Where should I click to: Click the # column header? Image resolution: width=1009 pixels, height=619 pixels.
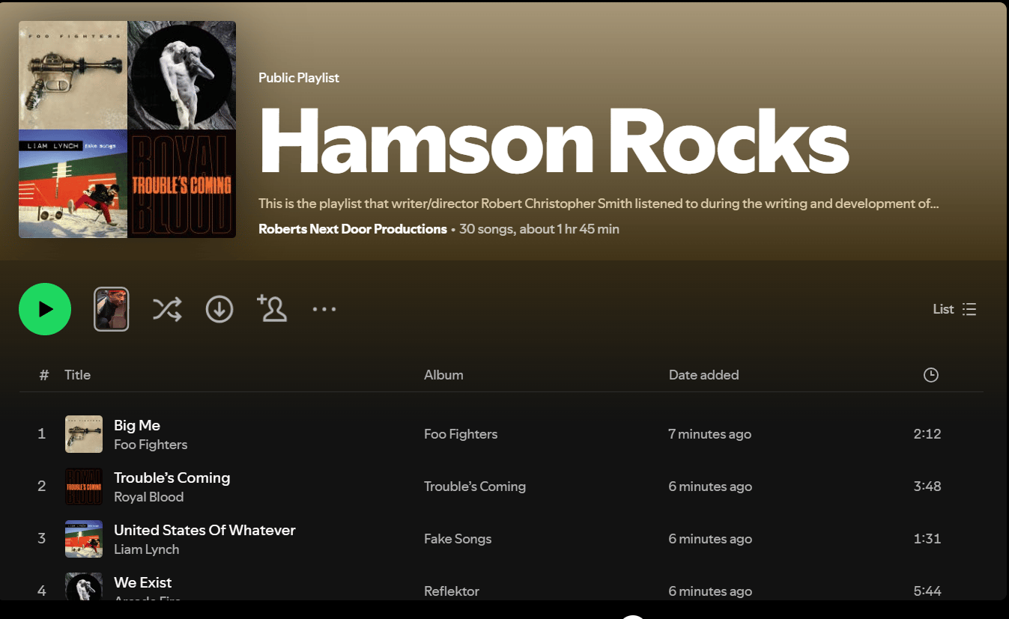click(44, 375)
